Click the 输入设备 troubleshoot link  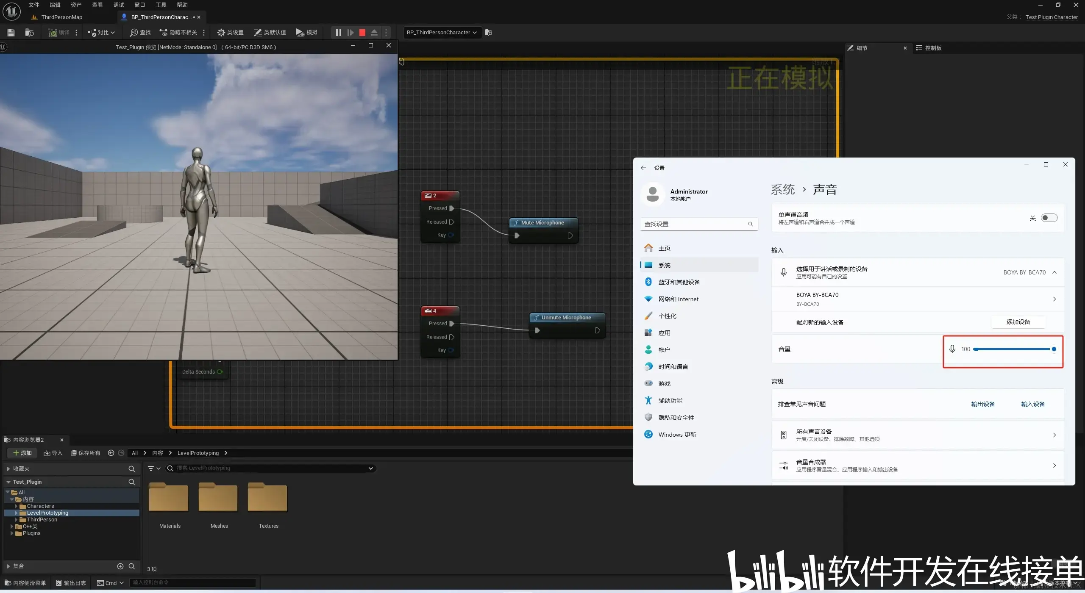coord(1033,404)
